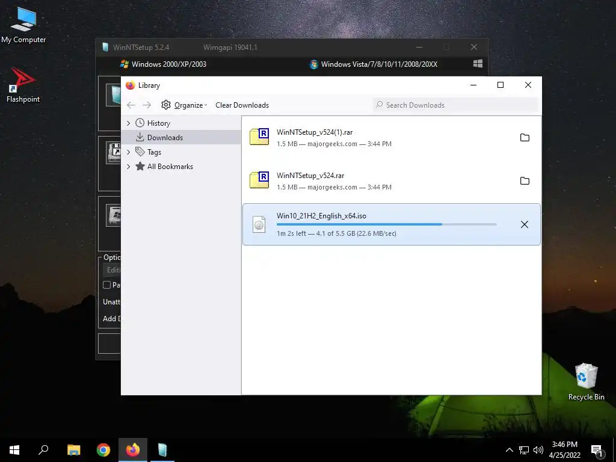Click the Win10 ISO disc file icon
This screenshot has height=462, width=616.
coord(259,224)
